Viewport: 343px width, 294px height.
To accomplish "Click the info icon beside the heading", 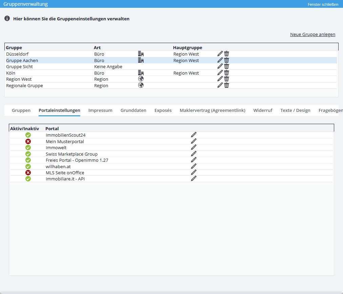I will 7,18.
